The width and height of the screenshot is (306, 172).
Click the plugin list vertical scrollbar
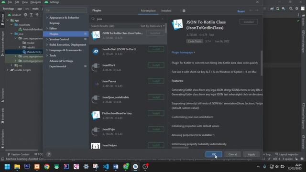click(166, 29)
